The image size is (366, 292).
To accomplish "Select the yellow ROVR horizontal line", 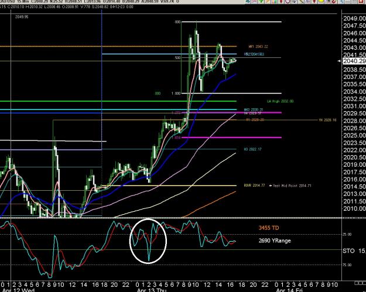I will (169, 185).
